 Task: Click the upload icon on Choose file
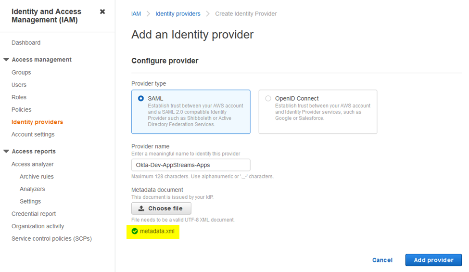click(x=141, y=208)
